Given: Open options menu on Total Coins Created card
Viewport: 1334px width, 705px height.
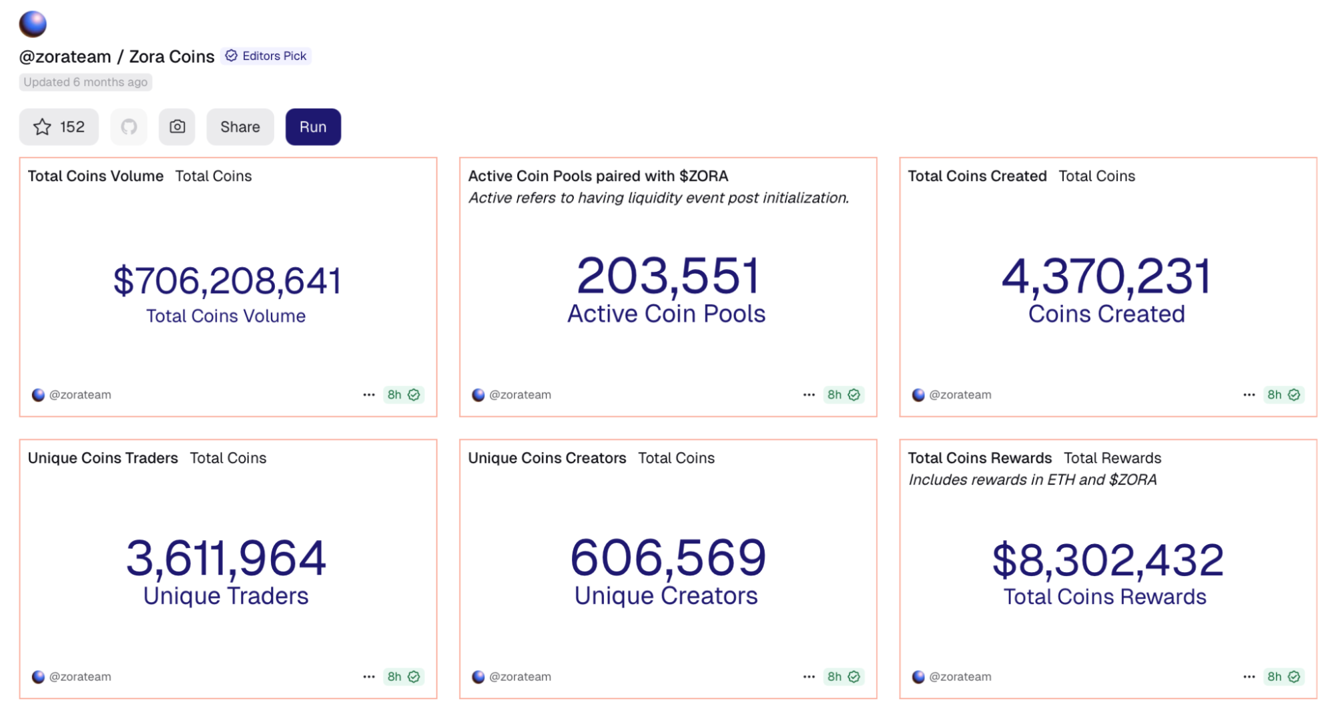Looking at the screenshot, I should pyautogui.click(x=1249, y=395).
